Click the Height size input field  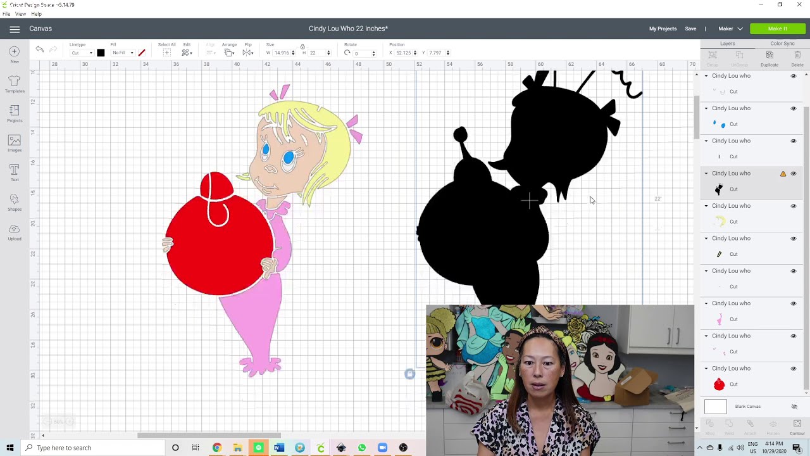(x=317, y=53)
